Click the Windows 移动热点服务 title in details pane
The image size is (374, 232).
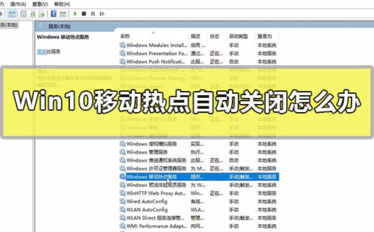click(x=63, y=37)
